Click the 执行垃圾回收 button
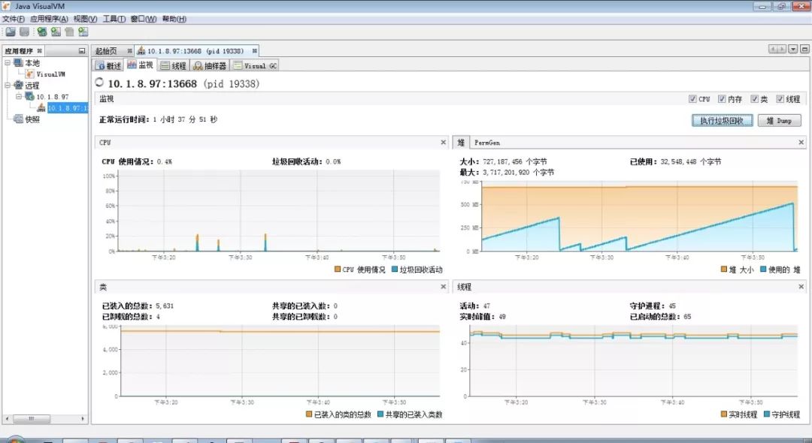 (x=723, y=120)
